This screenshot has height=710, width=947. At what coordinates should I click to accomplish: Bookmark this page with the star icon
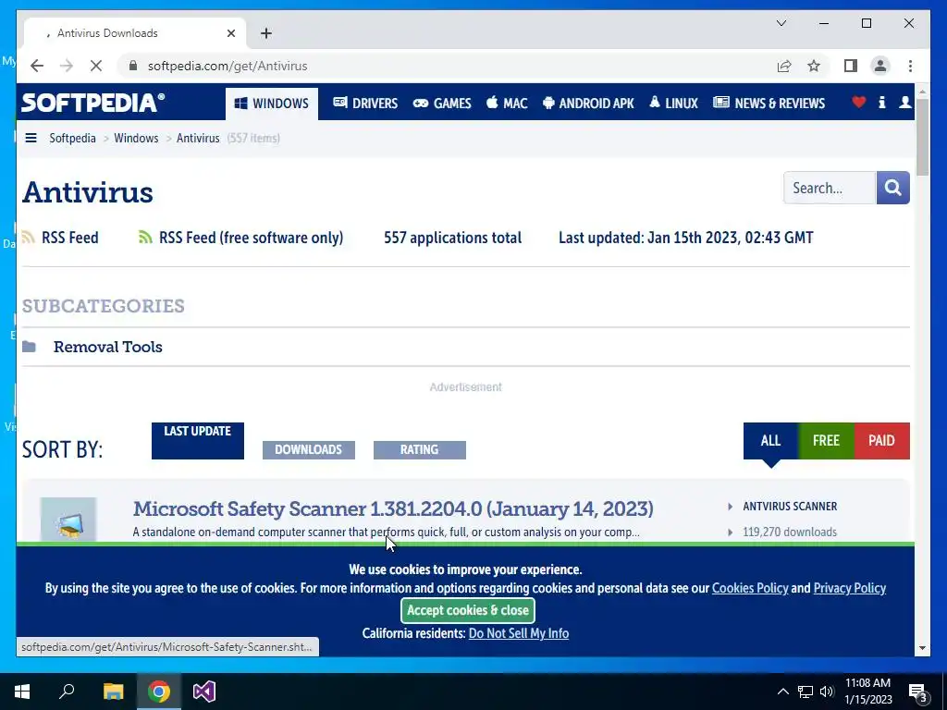coord(814,66)
